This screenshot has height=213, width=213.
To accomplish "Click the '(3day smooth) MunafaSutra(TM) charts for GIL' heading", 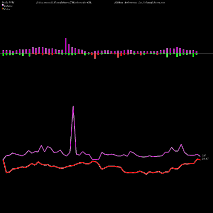I will point(64,3).
